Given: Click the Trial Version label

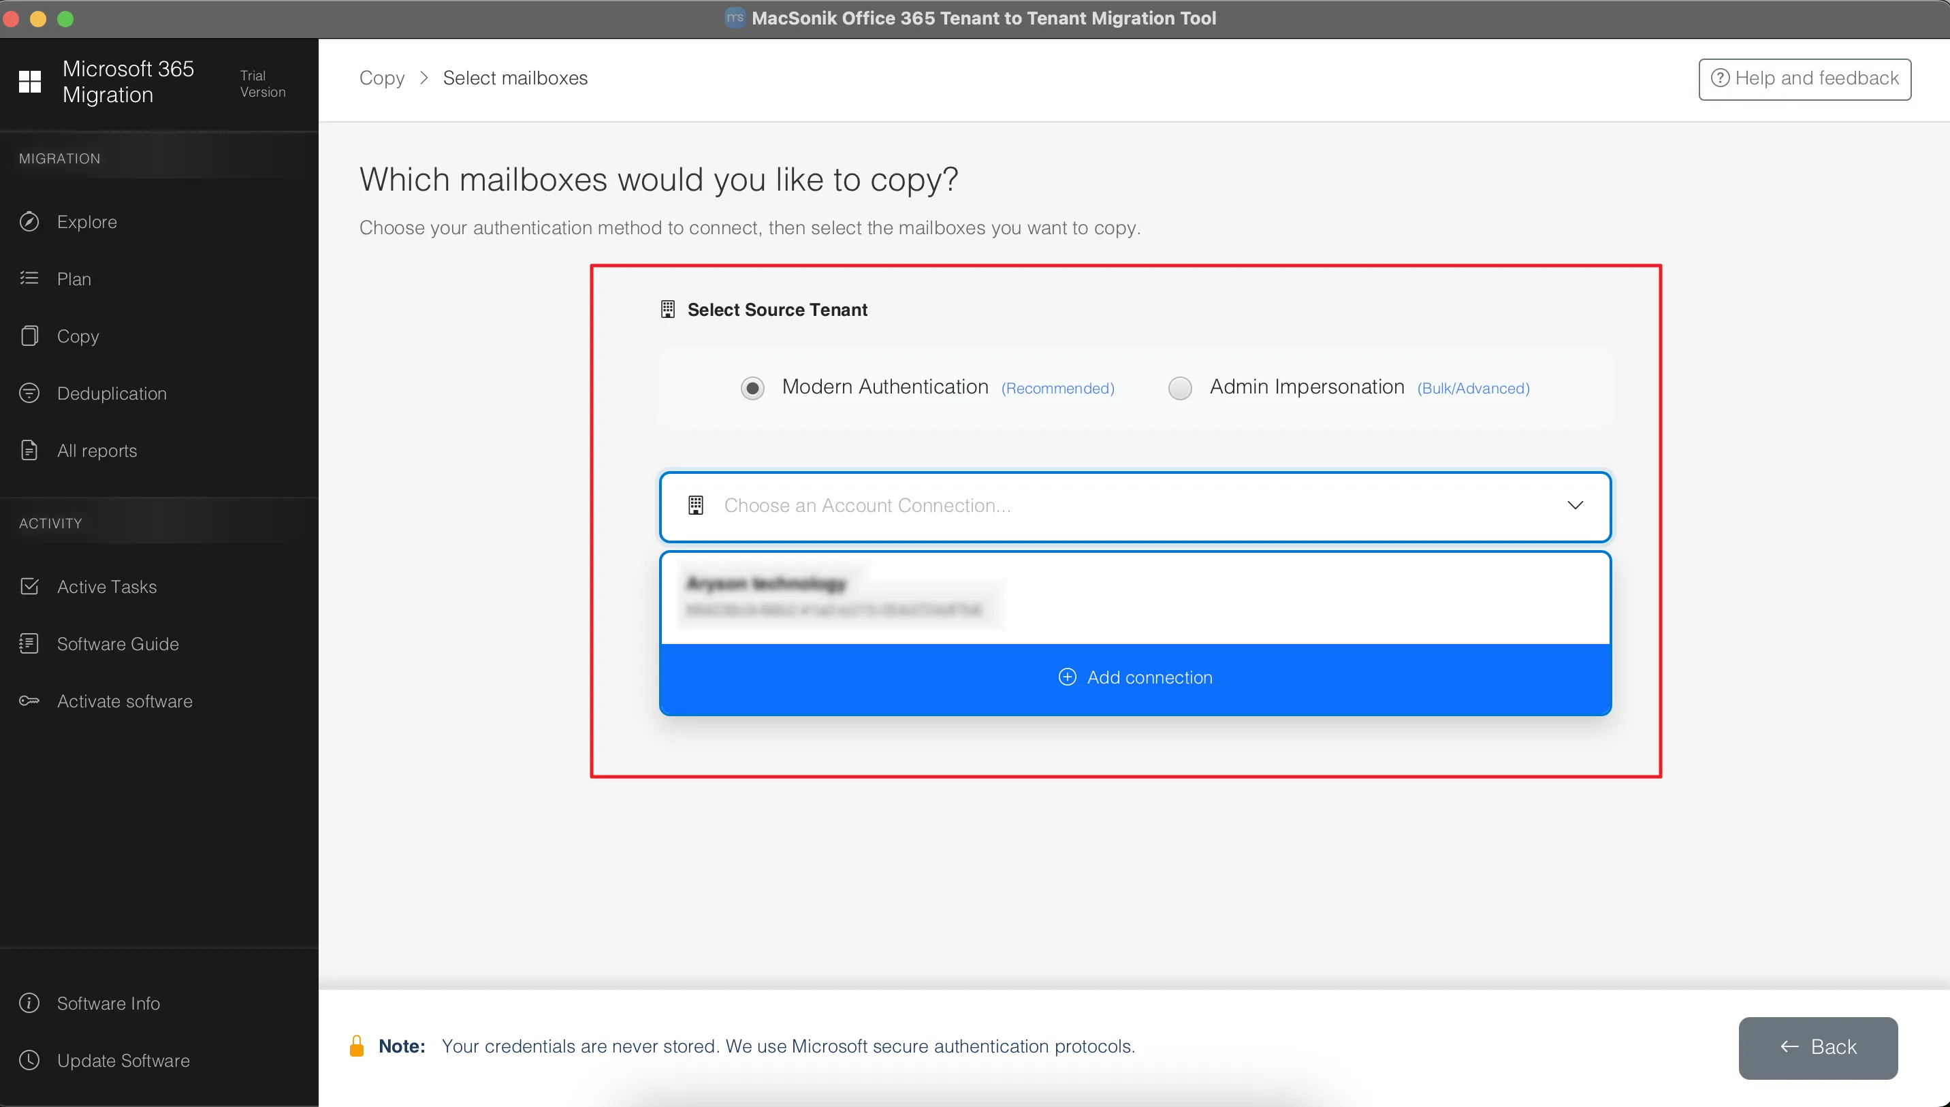Looking at the screenshot, I should click(x=262, y=84).
